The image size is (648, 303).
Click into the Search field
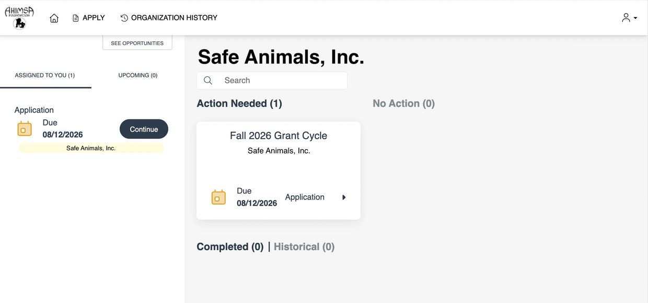[x=272, y=81]
